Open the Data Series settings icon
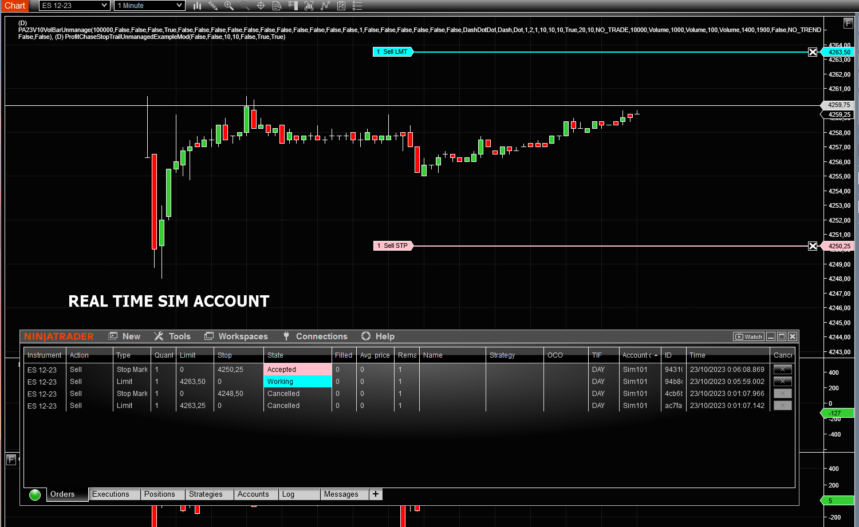 pos(276,6)
